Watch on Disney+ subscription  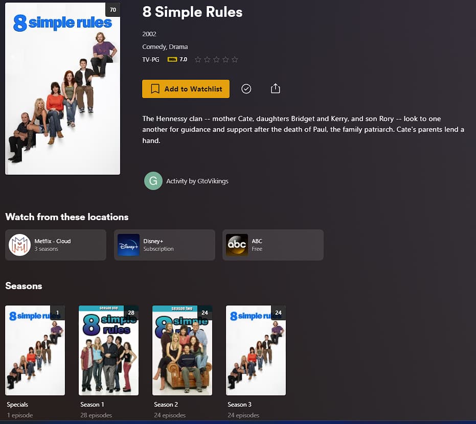[x=164, y=245]
